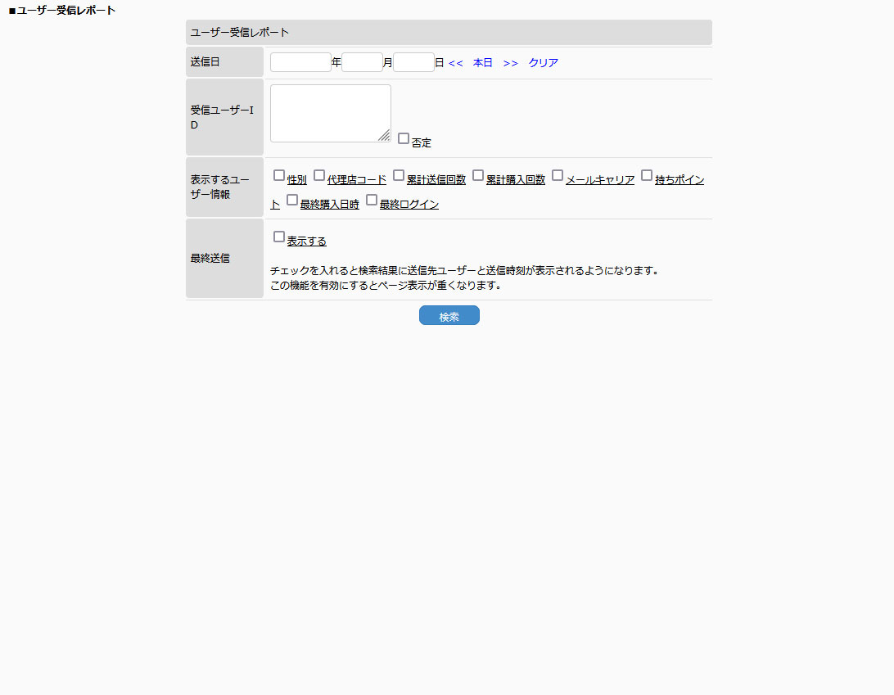Toggle the 否定 checkbox
The width and height of the screenshot is (894, 695).
(x=404, y=138)
